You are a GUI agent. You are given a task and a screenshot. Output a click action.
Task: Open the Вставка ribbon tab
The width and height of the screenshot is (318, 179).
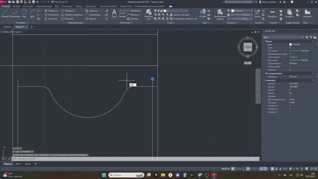pyautogui.click(x=16, y=6)
